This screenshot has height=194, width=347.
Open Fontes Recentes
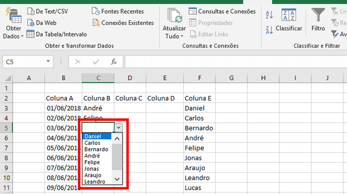click(118, 12)
